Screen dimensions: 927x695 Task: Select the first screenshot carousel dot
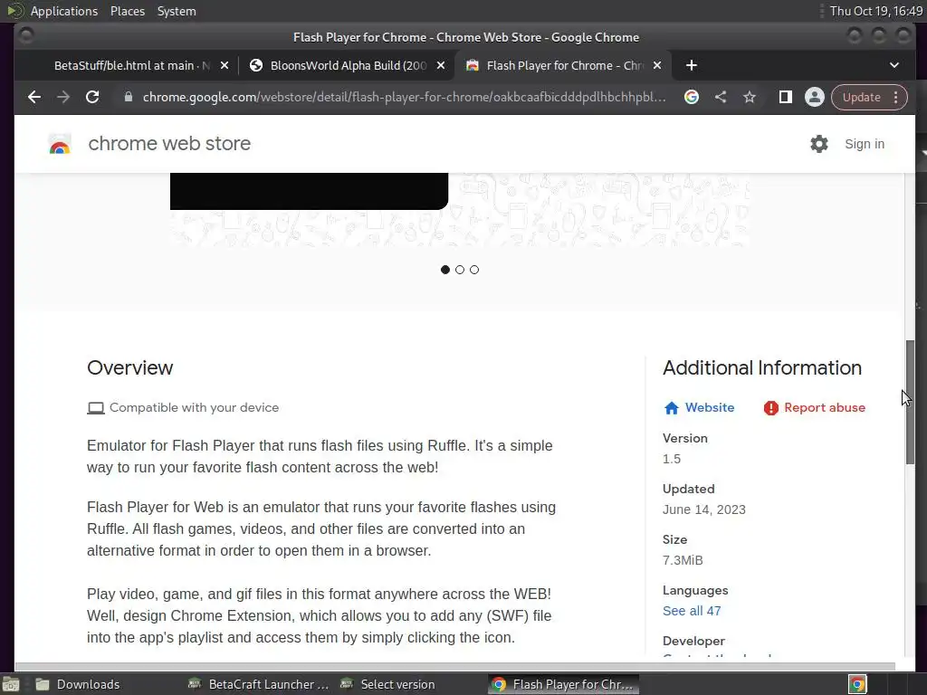click(x=445, y=270)
